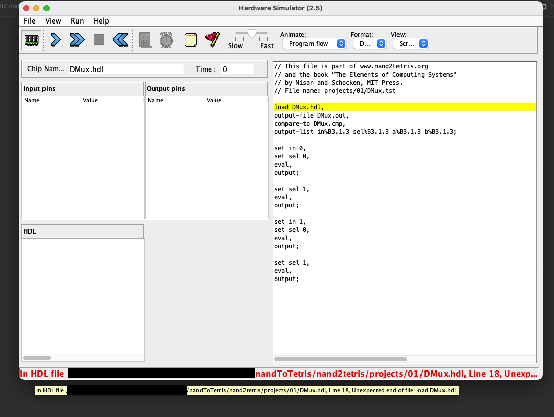The height and width of the screenshot is (417, 554).
Task: Click the red Breakpoints flag icon
Action: (x=212, y=40)
